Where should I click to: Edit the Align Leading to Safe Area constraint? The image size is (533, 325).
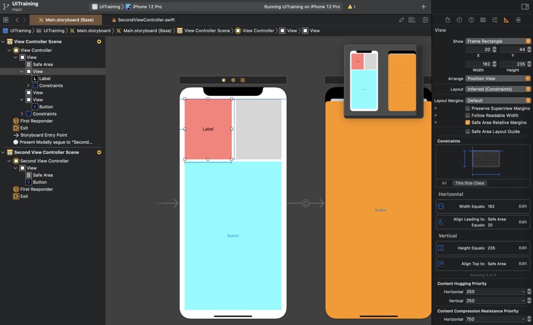point(523,222)
